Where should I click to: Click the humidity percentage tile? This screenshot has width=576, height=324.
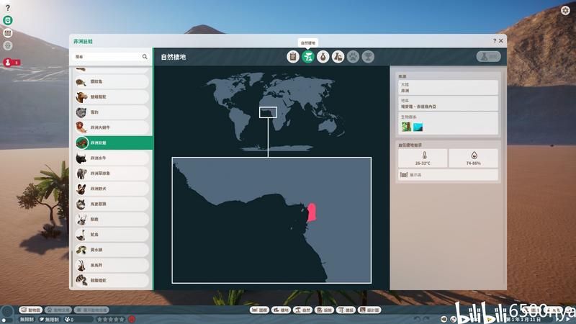click(474, 158)
